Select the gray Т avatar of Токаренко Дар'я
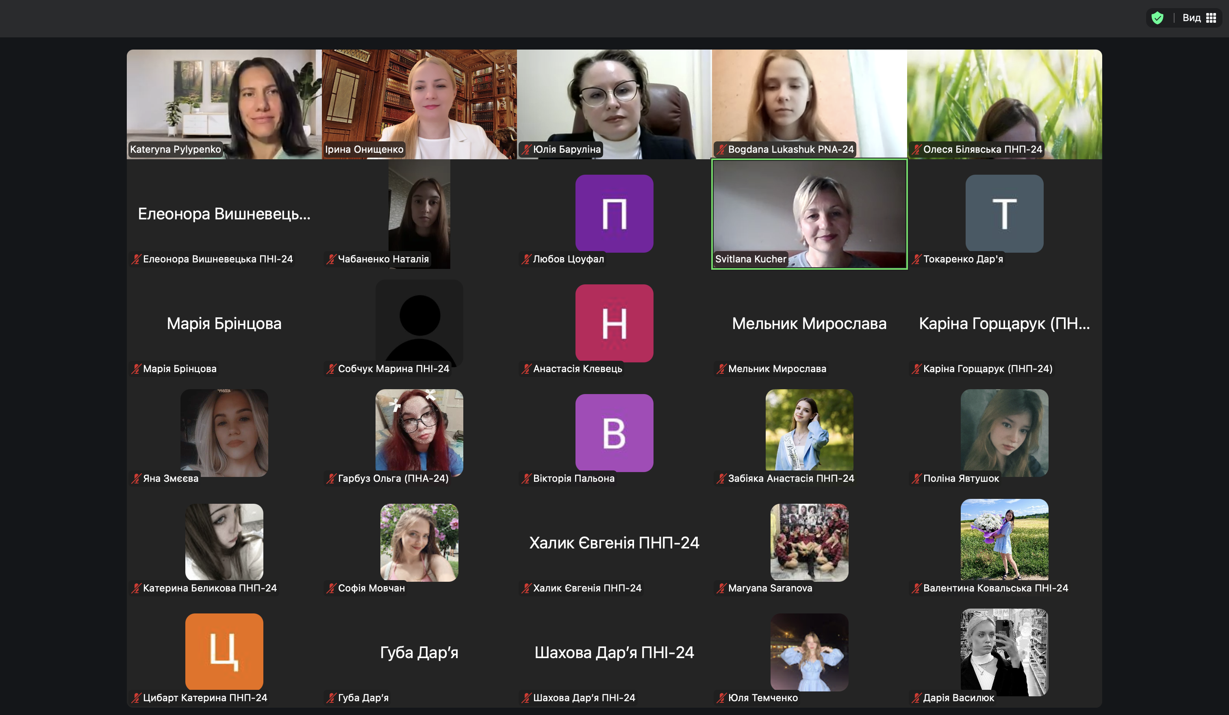Screen dimensions: 1229x715 pyautogui.click(x=1004, y=213)
